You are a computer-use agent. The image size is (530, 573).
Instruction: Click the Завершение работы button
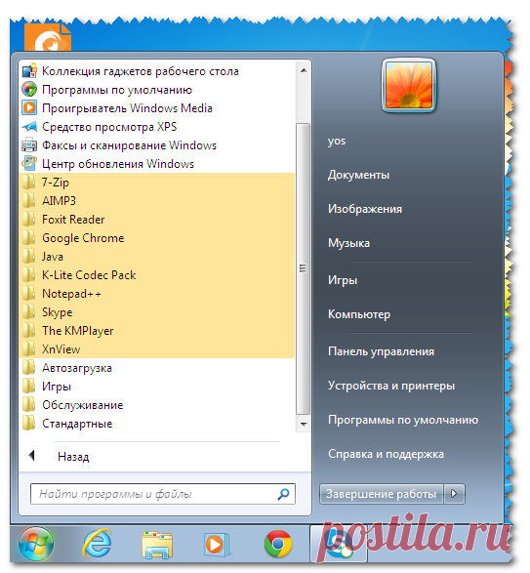382,494
